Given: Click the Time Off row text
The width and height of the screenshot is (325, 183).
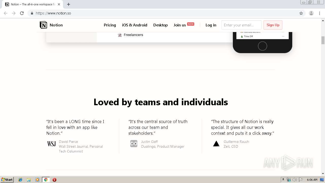Looking at the screenshot, I should pyautogui.click(x=248, y=36).
